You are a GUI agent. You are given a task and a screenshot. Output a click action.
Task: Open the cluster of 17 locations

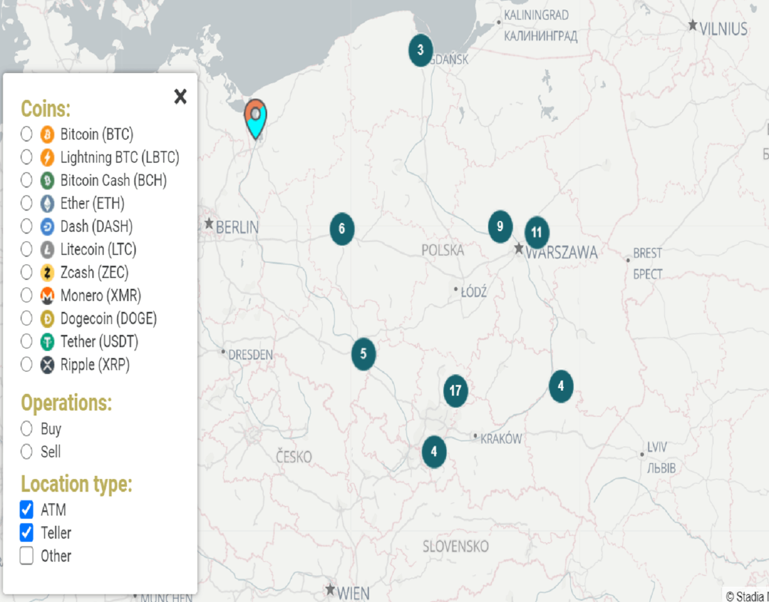pos(456,391)
